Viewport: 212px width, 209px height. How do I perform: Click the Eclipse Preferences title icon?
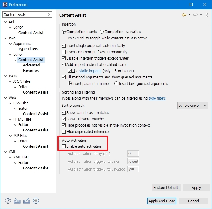click(5, 5)
